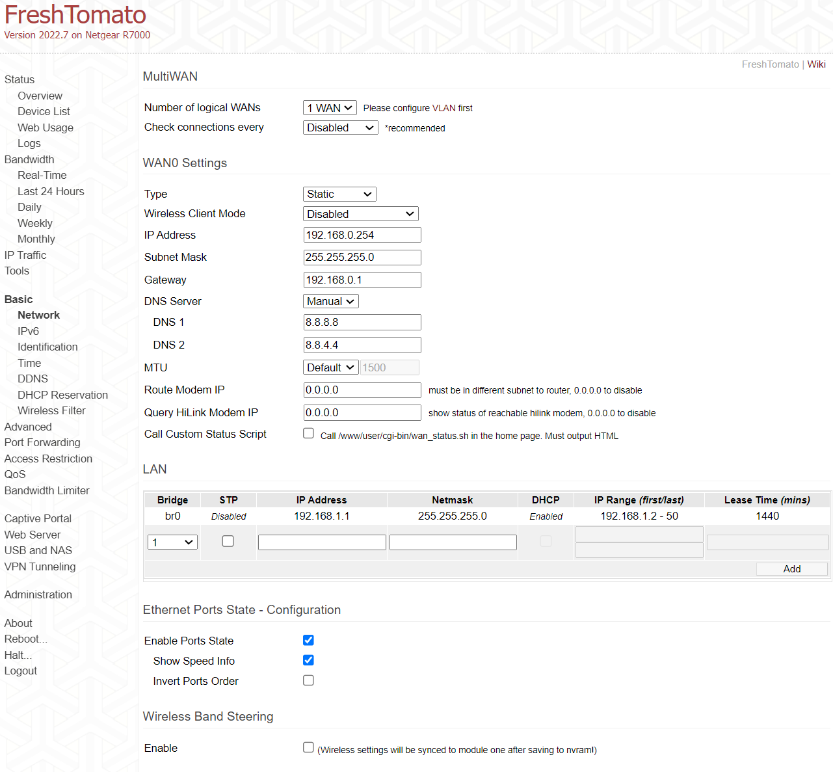Screen dimensions: 833x772
Task: Open Daily bandwidth page
Action: (29, 207)
